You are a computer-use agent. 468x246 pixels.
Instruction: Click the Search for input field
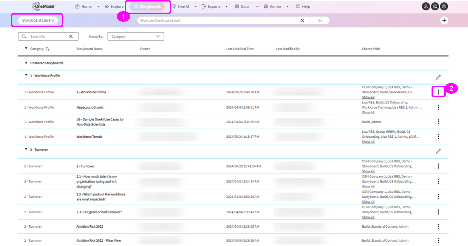click(48, 36)
